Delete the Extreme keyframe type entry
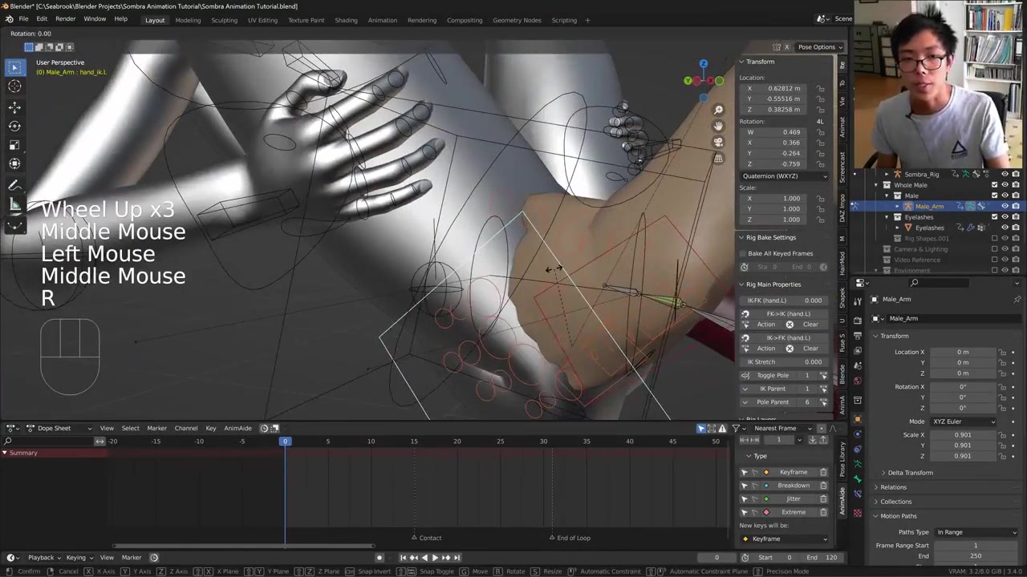This screenshot has width=1027, height=577. [x=823, y=512]
